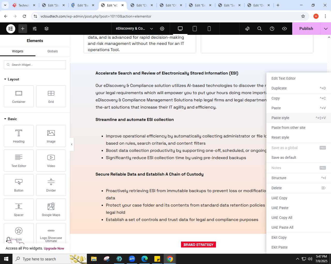Choose Save as default option

(x=299, y=158)
